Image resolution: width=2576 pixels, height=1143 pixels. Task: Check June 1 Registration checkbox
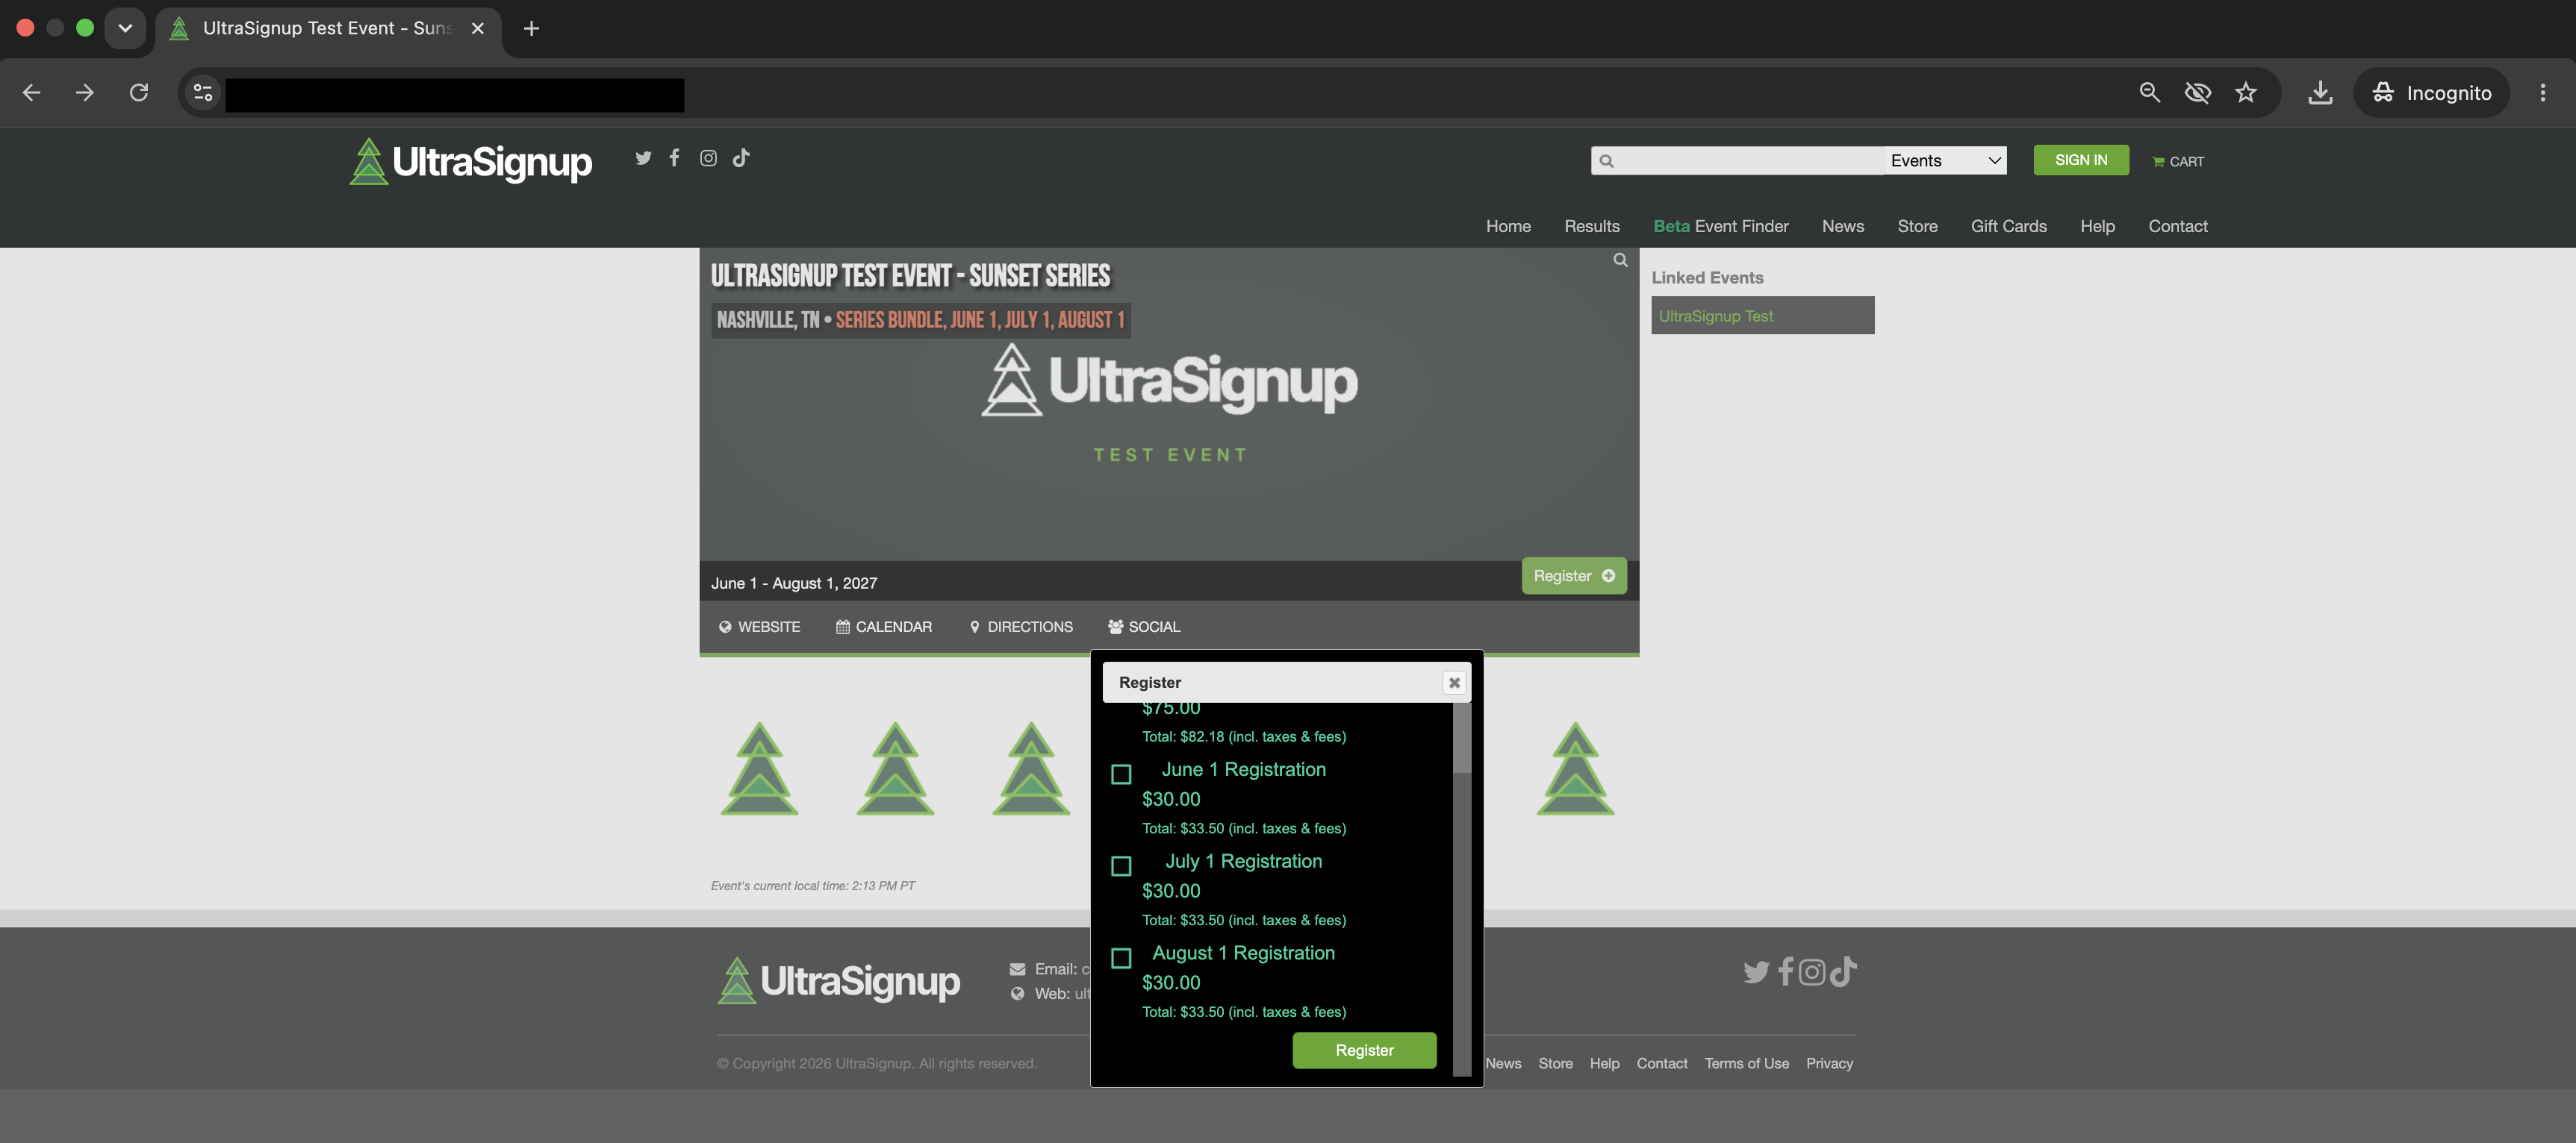pos(1121,774)
